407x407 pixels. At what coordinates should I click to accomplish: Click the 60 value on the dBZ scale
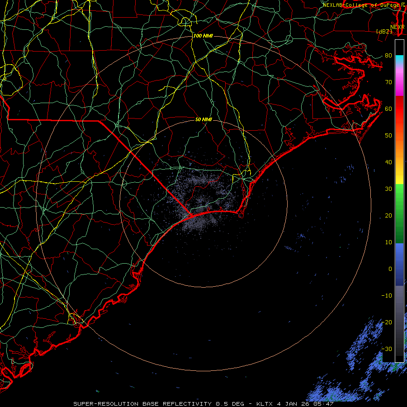tap(388, 109)
